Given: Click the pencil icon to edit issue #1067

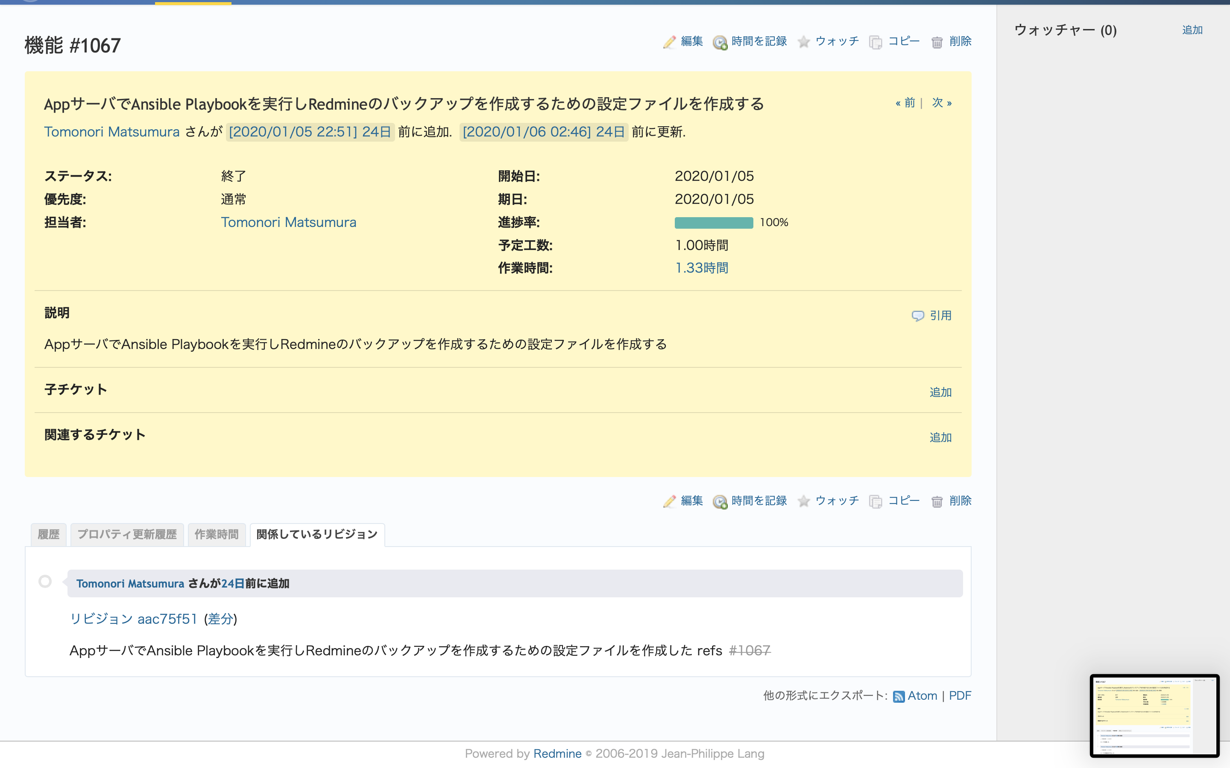Looking at the screenshot, I should pos(669,42).
